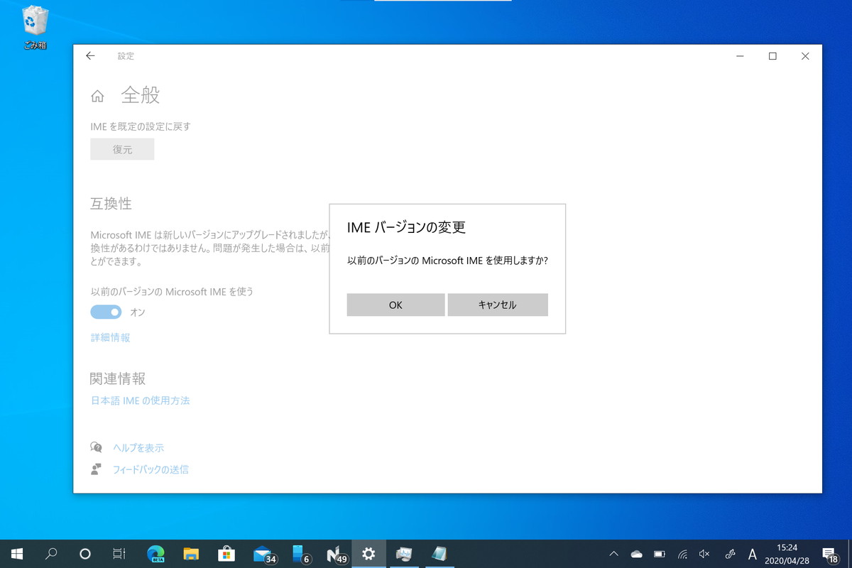Open Microsoft Edge Beta from the taskbar
This screenshot has height=568, width=852.
(x=155, y=553)
